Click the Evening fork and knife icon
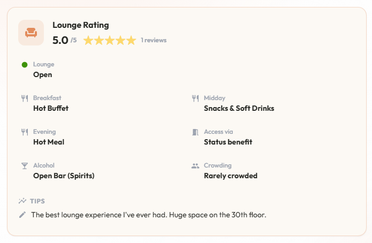 (x=25, y=132)
